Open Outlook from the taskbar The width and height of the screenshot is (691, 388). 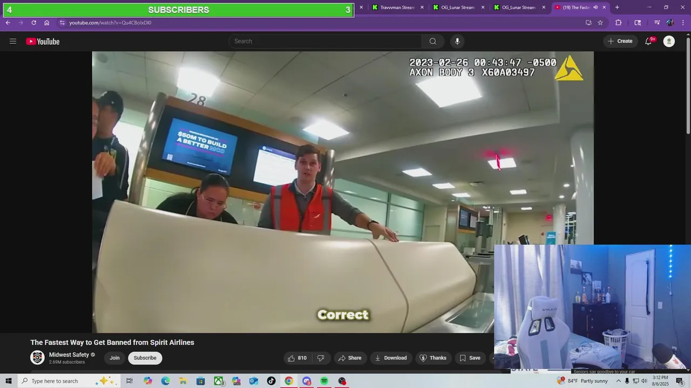[254, 381]
